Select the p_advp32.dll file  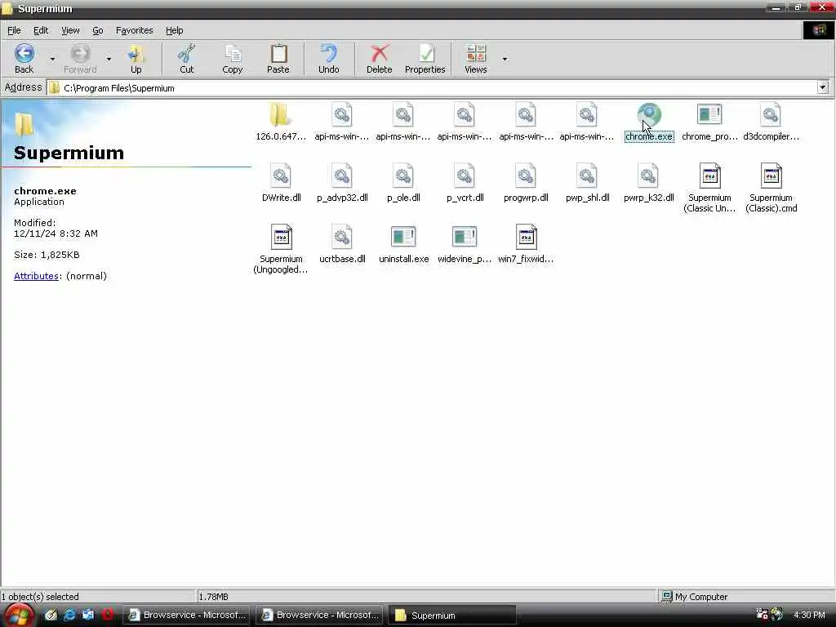pyautogui.click(x=342, y=183)
